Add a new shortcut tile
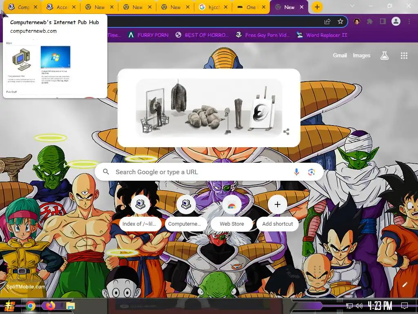This screenshot has height=314, width=418. pyautogui.click(x=278, y=213)
